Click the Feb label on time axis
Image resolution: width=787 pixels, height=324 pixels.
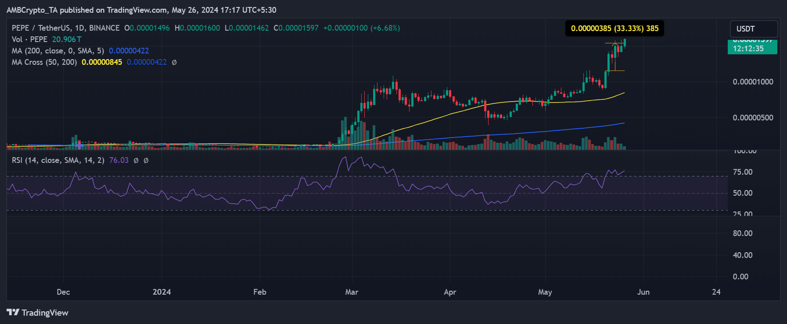coord(260,292)
